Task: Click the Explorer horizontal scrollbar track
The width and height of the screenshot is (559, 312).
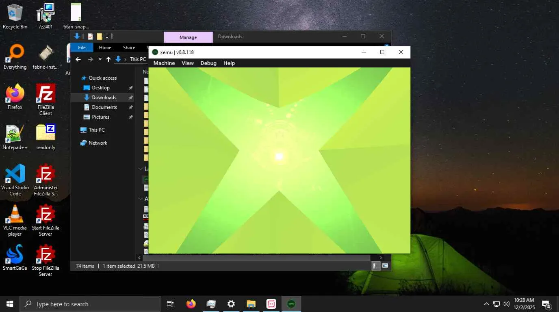Action: [x=256, y=258]
